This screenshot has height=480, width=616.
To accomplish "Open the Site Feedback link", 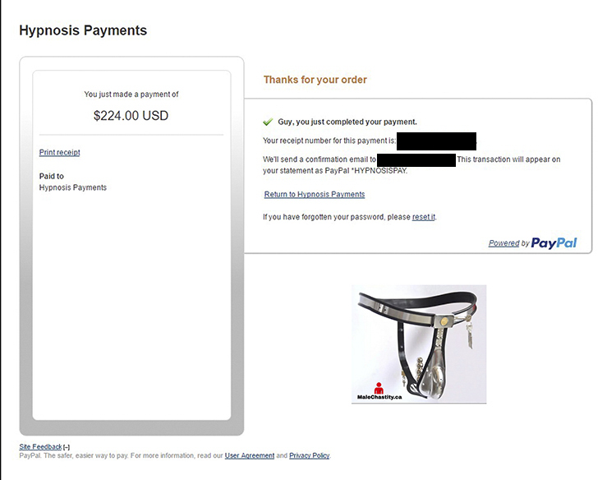I will coord(40,447).
